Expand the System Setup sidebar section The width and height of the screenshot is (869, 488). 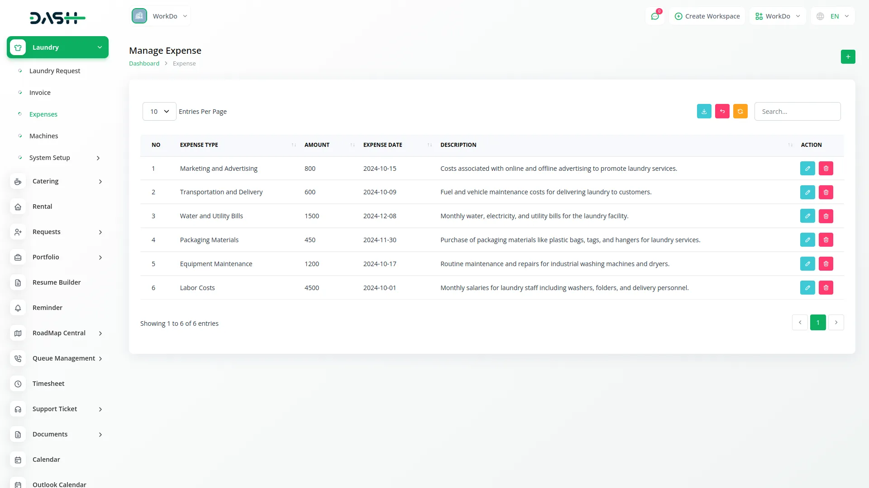[50, 157]
